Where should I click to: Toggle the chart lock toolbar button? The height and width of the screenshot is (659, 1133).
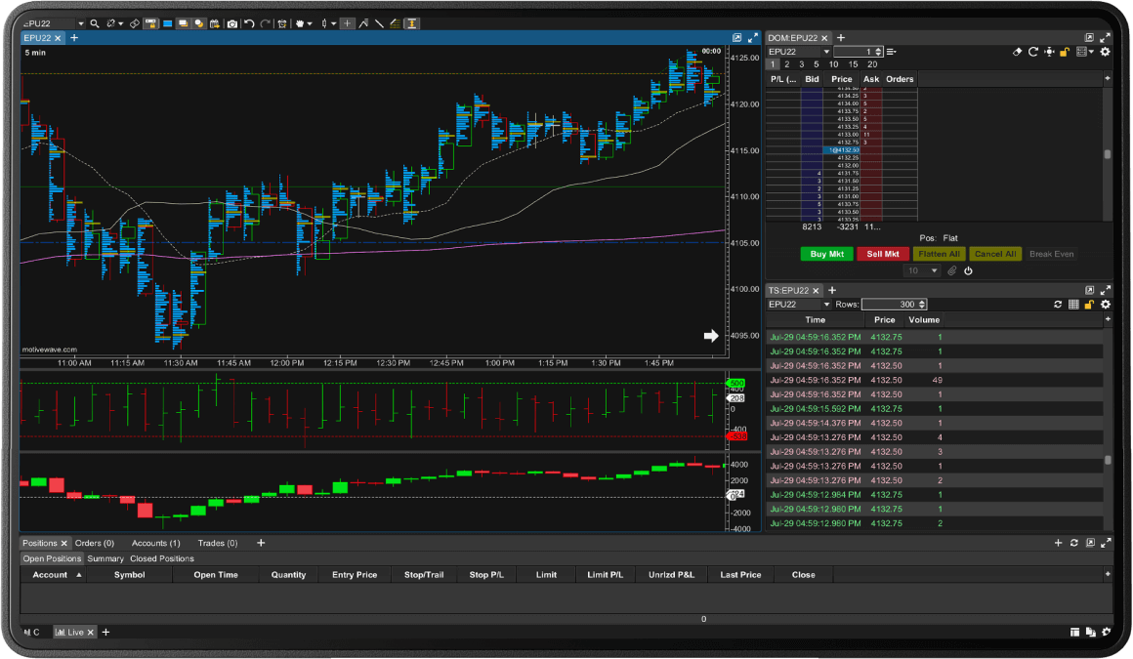tap(151, 23)
